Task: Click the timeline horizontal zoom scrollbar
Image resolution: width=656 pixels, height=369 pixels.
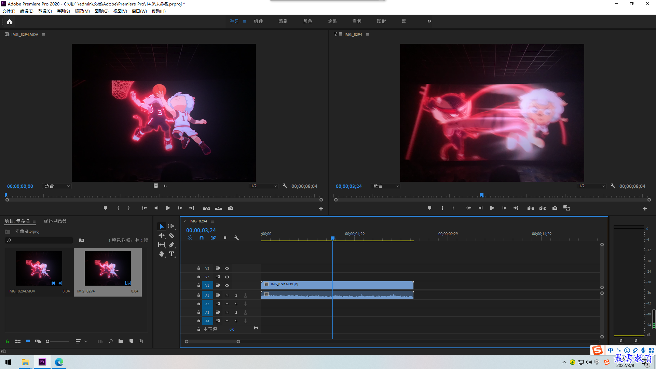Action: (x=212, y=341)
